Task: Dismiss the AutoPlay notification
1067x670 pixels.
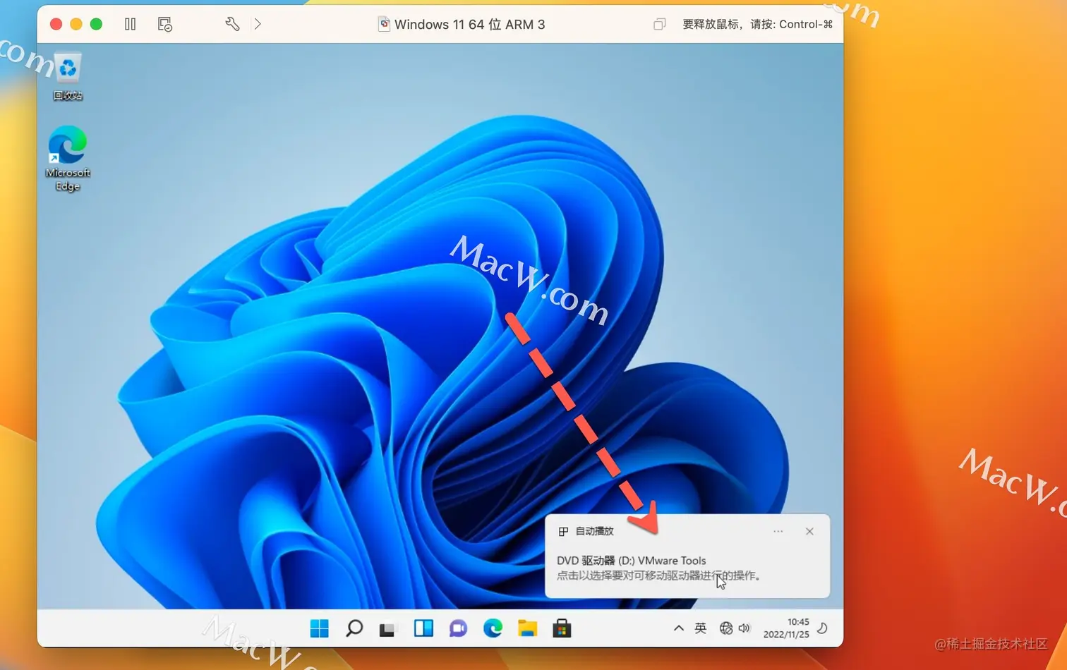Action: point(809,531)
